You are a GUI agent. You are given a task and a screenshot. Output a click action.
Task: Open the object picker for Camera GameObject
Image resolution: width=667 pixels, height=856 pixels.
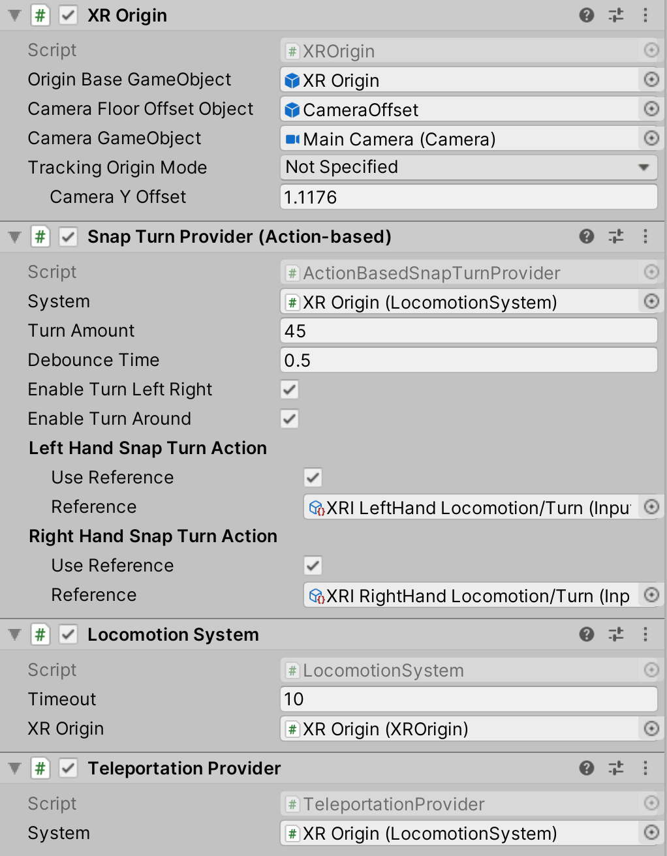651,138
